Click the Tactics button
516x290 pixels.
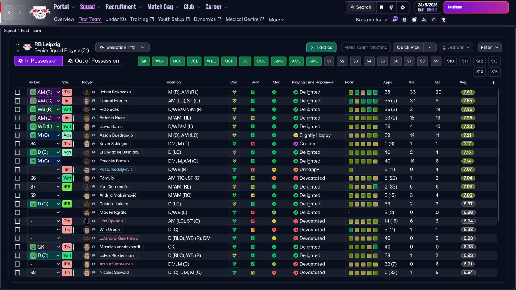point(321,48)
